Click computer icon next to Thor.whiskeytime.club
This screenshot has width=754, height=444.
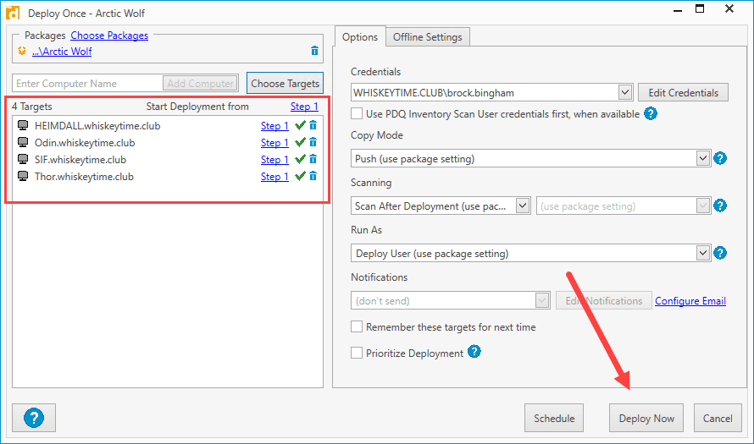[23, 176]
